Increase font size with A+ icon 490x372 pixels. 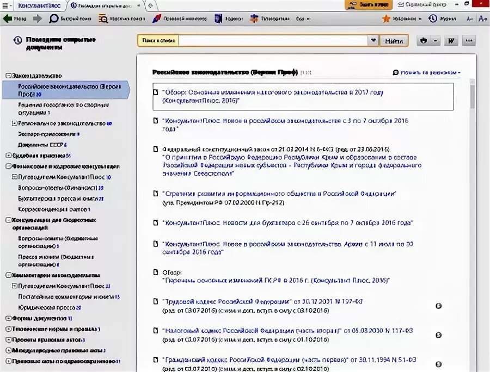coord(483,18)
